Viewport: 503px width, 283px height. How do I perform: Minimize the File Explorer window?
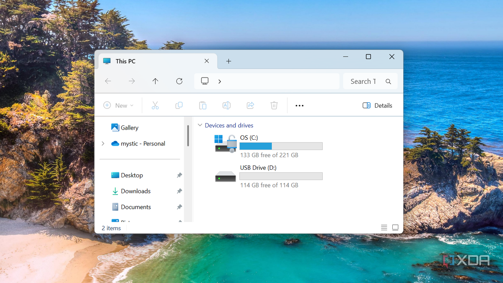(x=345, y=57)
